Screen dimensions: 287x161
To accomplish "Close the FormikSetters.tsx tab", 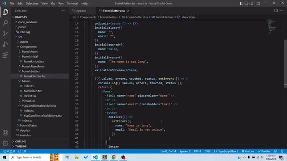I will pos(128,11).
